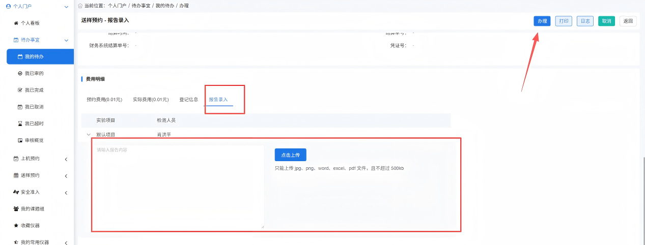Open the 实际费用(0.01元) tab

coord(151,100)
